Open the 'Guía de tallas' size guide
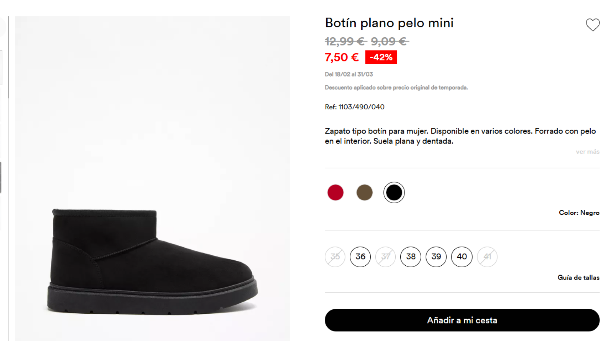The image size is (607, 341). (578, 277)
